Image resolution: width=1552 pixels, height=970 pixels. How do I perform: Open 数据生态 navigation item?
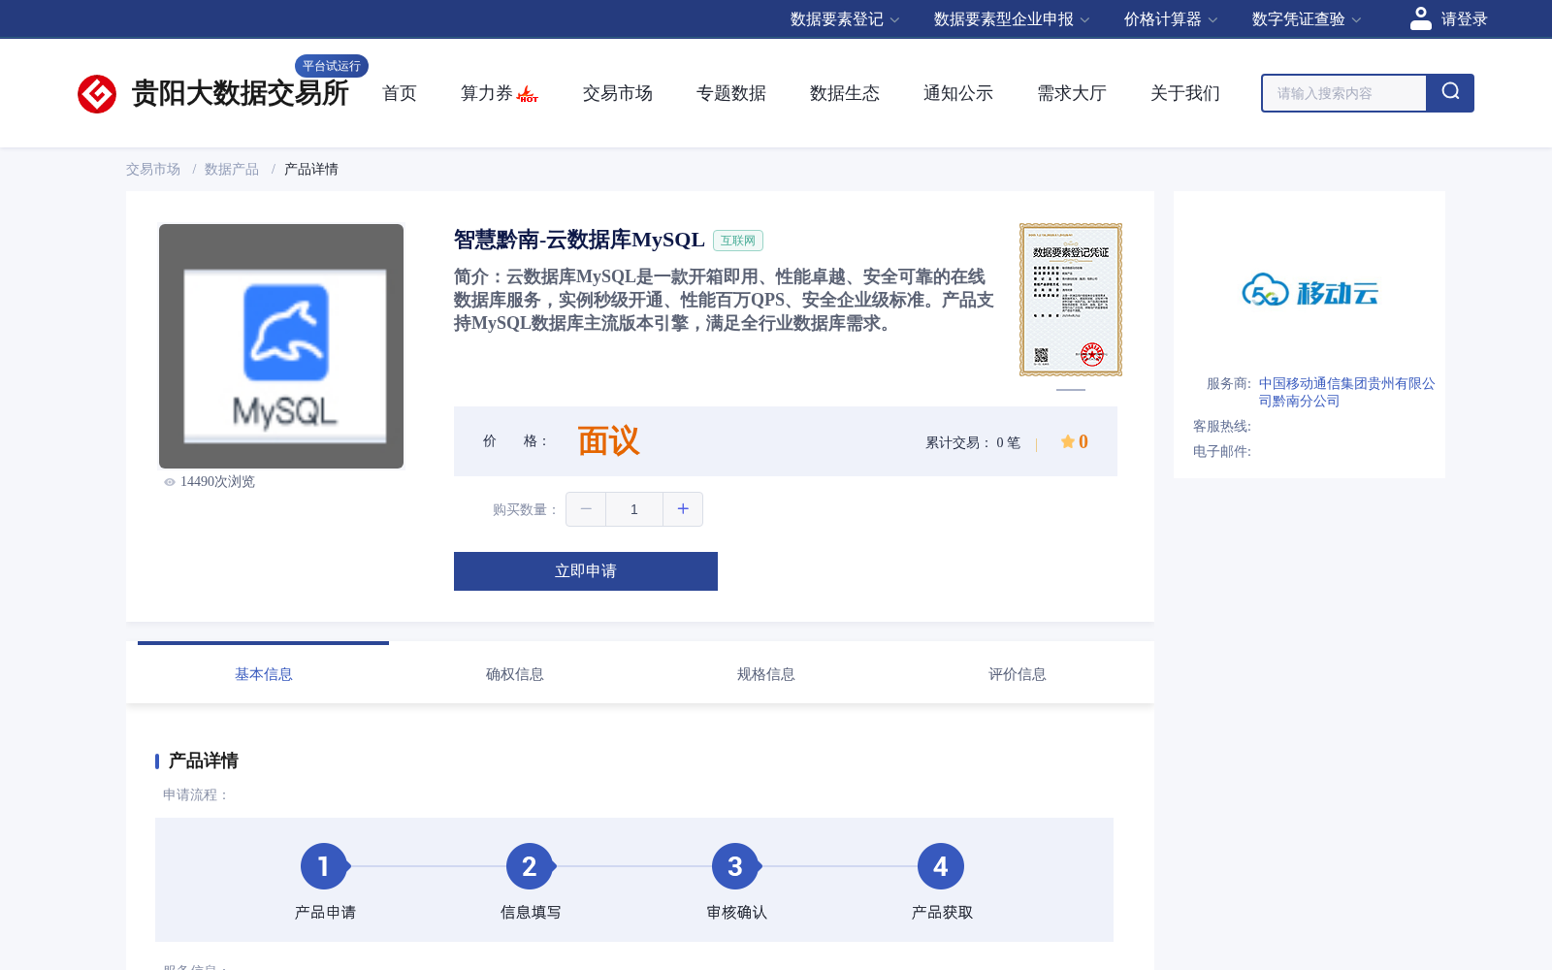[845, 93]
